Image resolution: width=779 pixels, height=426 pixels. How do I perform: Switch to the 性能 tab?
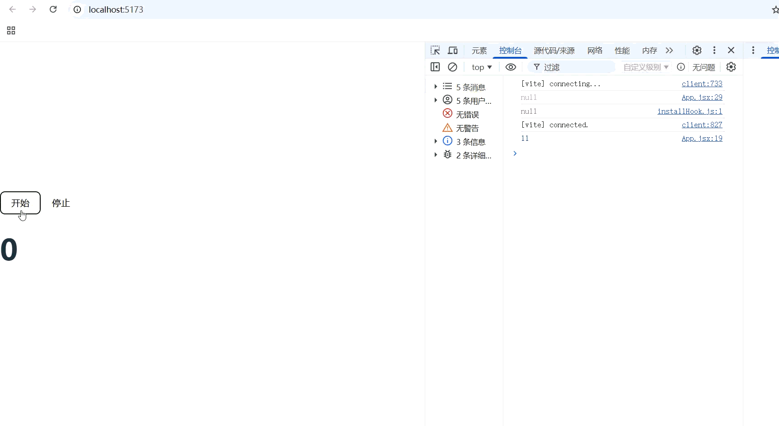click(x=622, y=51)
